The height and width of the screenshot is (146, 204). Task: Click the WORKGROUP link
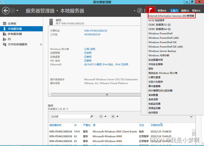pyautogui.click(x=92, y=34)
